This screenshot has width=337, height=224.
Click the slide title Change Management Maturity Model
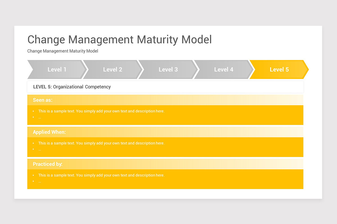pos(119,39)
